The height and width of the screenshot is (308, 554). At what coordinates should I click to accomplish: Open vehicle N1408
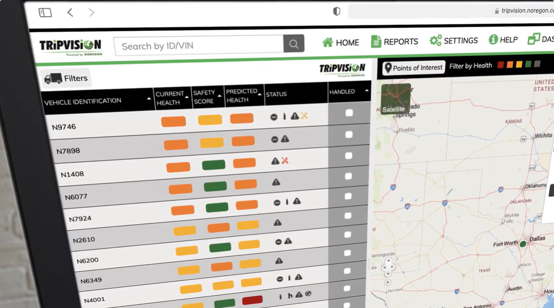[x=72, y=174]
